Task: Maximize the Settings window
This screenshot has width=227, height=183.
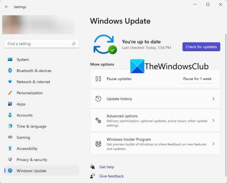Action: [208, 5]
